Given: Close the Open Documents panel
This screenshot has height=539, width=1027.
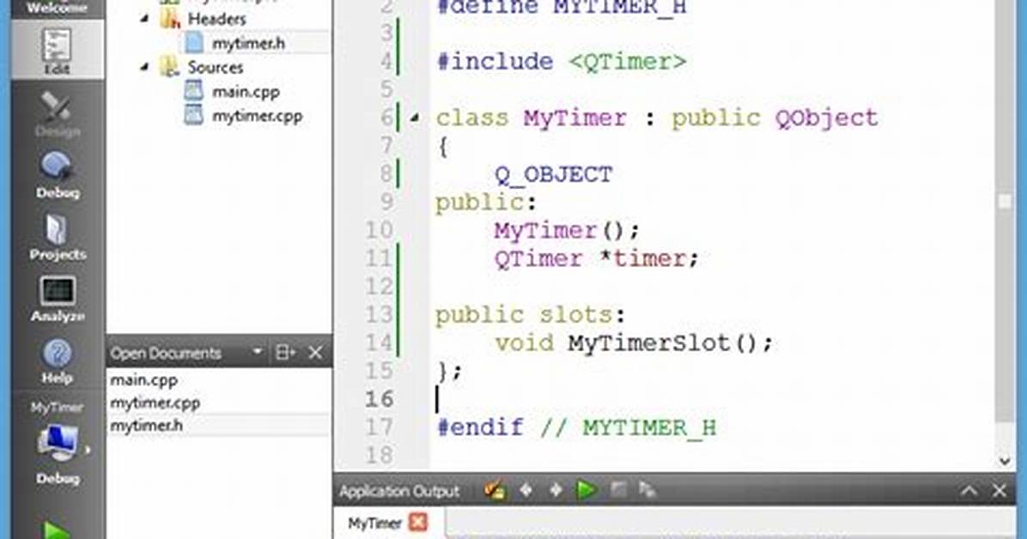Looking at the screenshot, I should coord(315,353).
